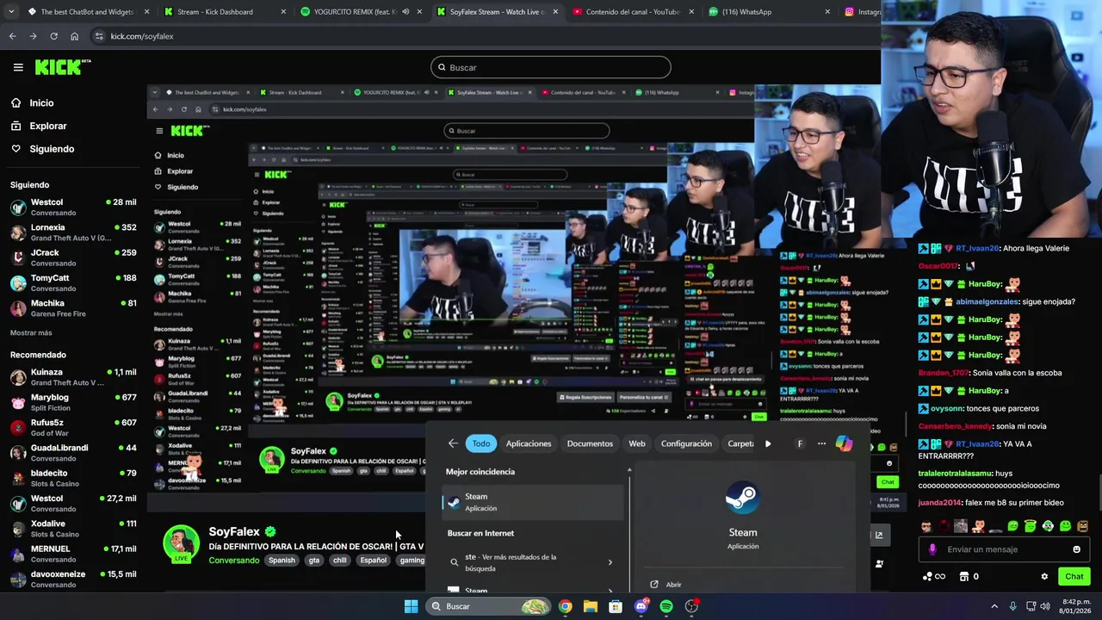Open site info icon beside kick.com address

tap(99, 36)
